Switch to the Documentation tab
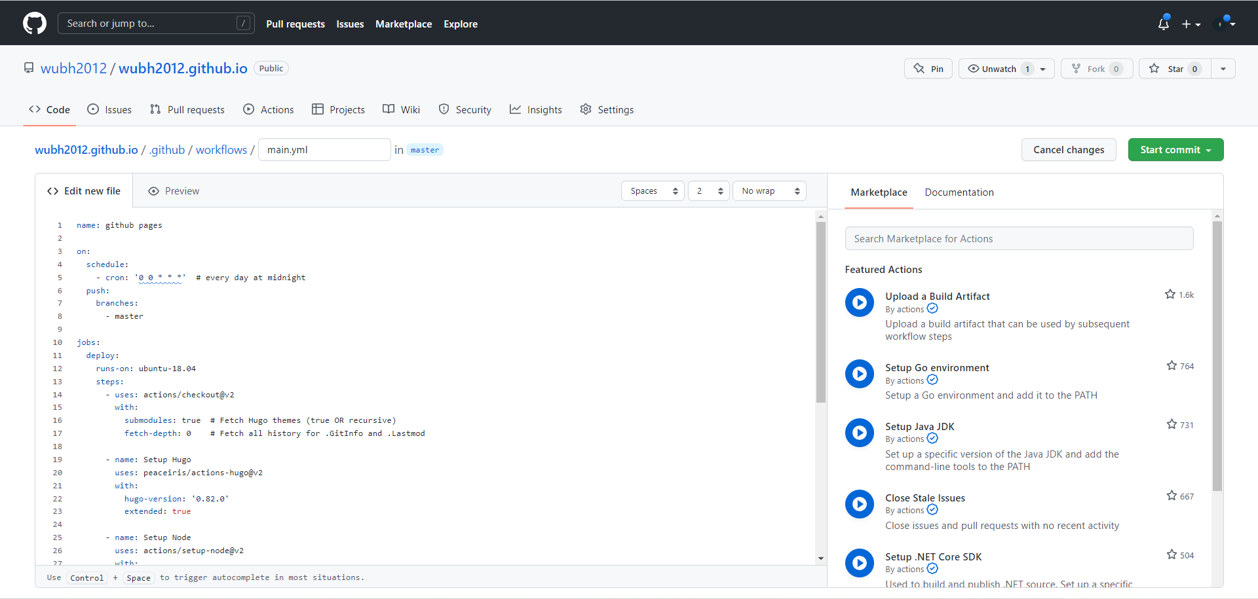Screen dimensions: 1258x599 (x=959, y=192)
